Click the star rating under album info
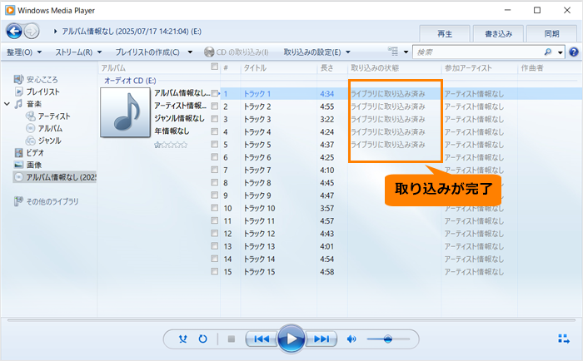Screen dimensions: 583x361 [171, 145]
